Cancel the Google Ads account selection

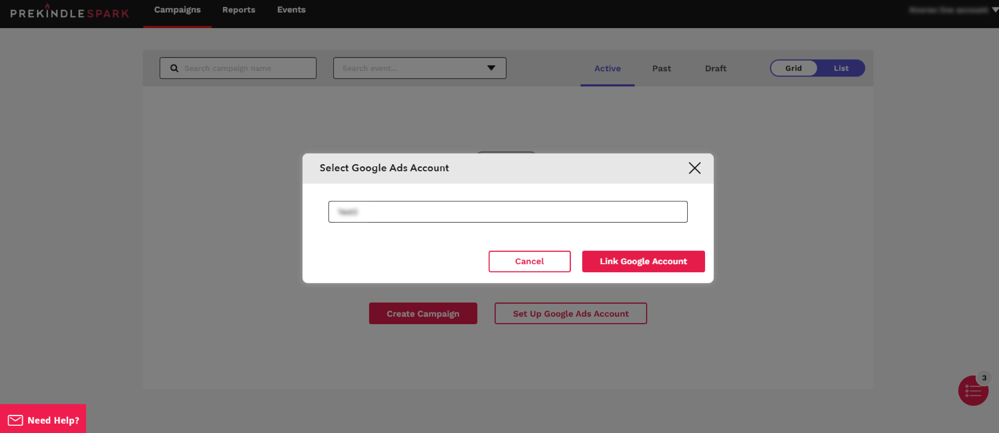[529, 261]
